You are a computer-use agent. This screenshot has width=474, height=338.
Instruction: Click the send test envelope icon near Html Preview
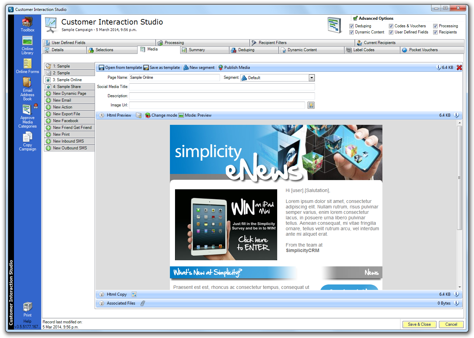pos(139,115)
